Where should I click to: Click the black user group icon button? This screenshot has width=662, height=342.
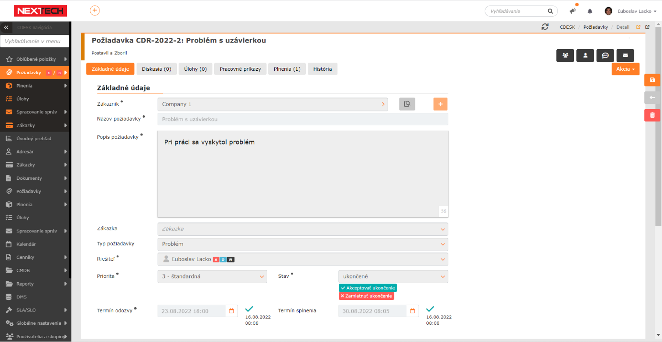coord(565,55)
